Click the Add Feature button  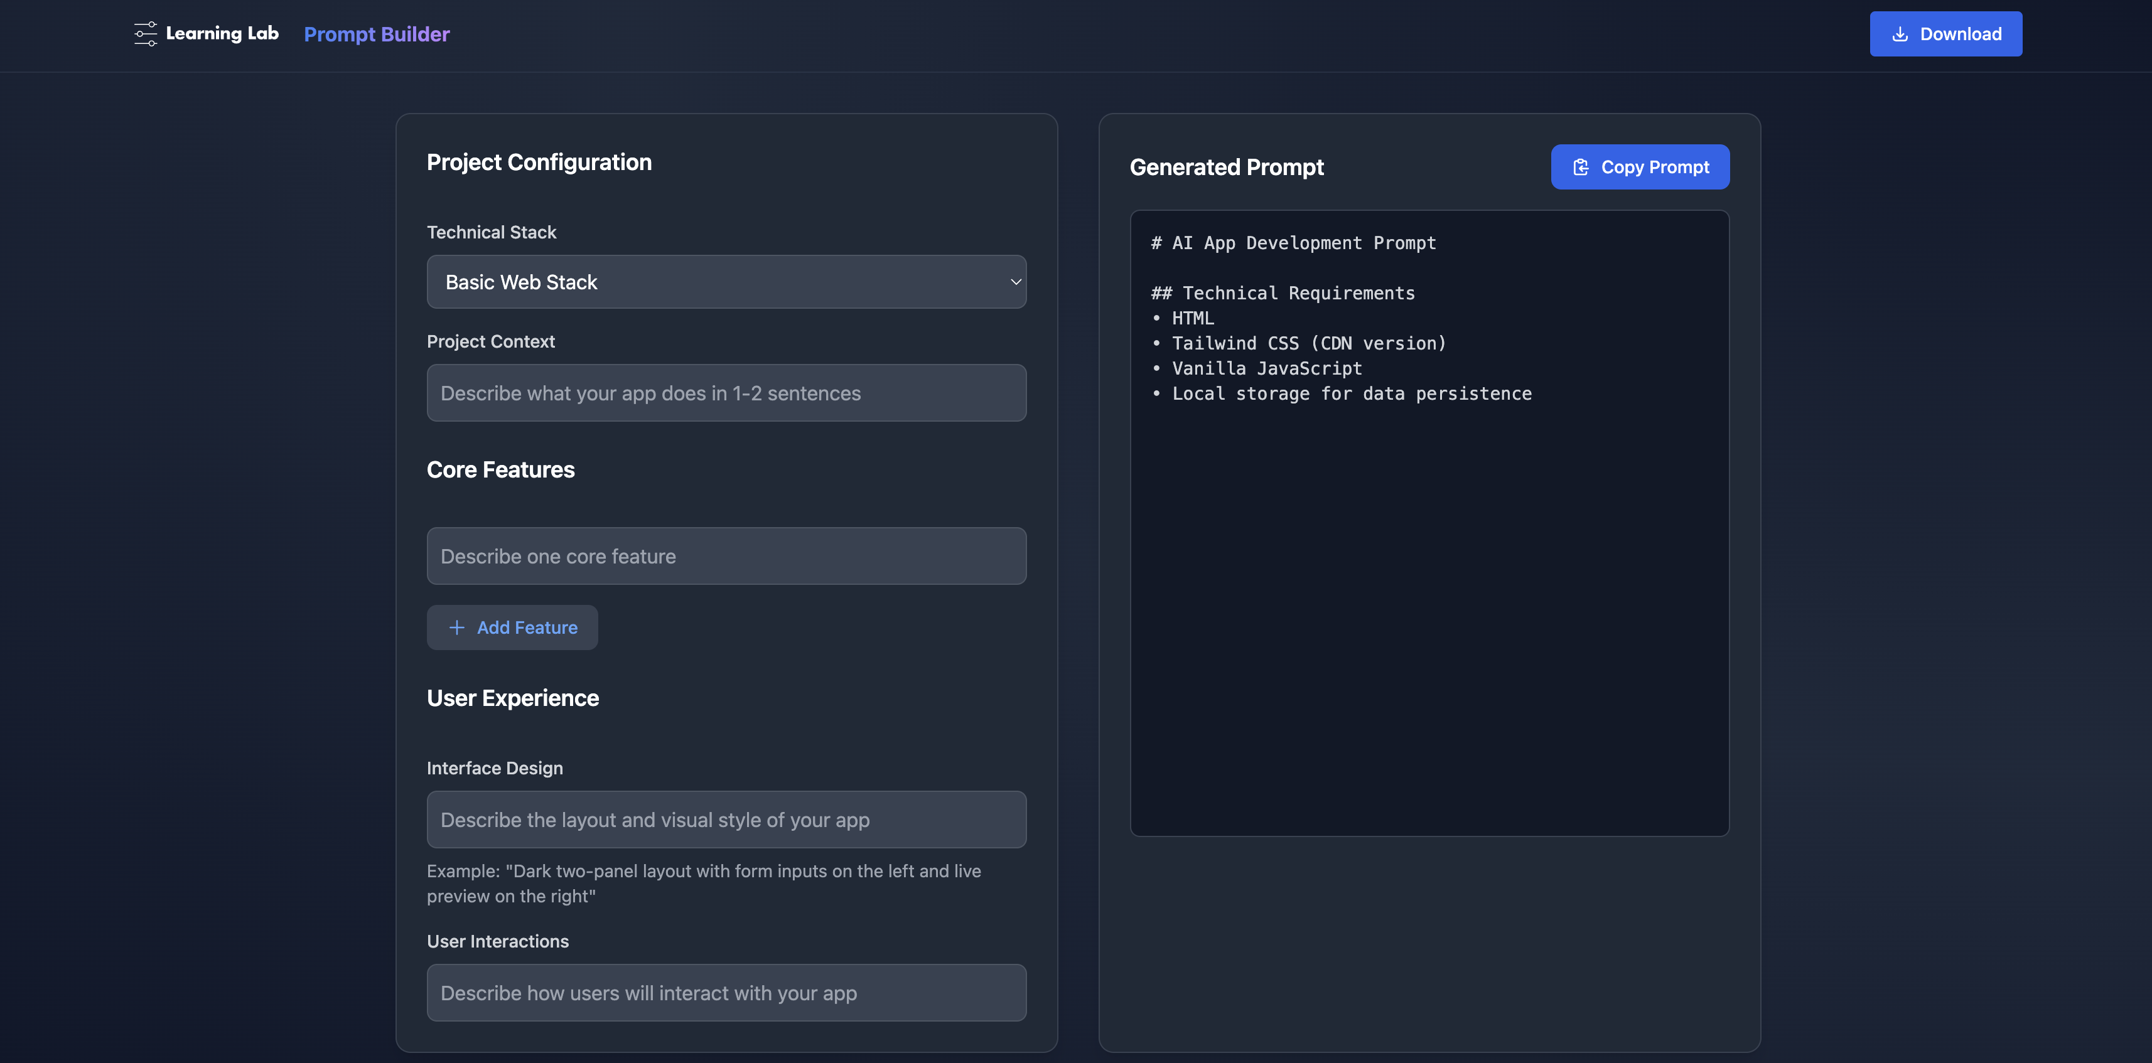click(512, 627)
